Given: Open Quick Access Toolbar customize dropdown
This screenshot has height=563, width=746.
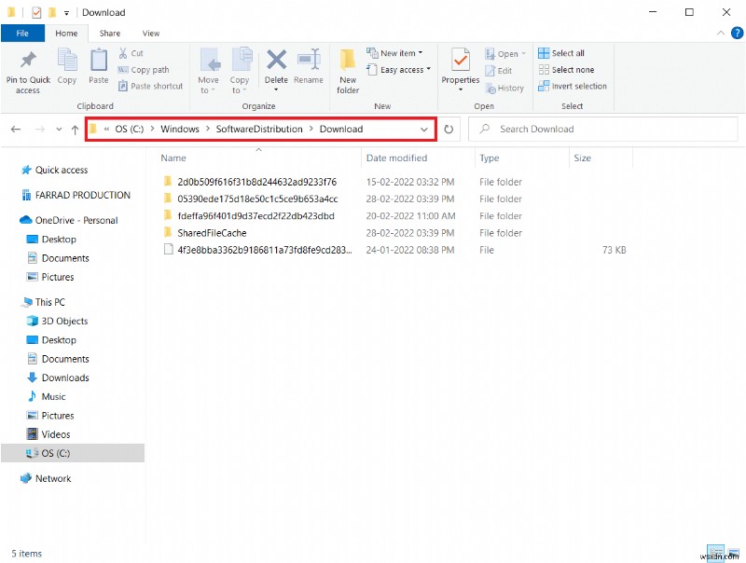Looking at the screenshot, I should coord(66,13).
